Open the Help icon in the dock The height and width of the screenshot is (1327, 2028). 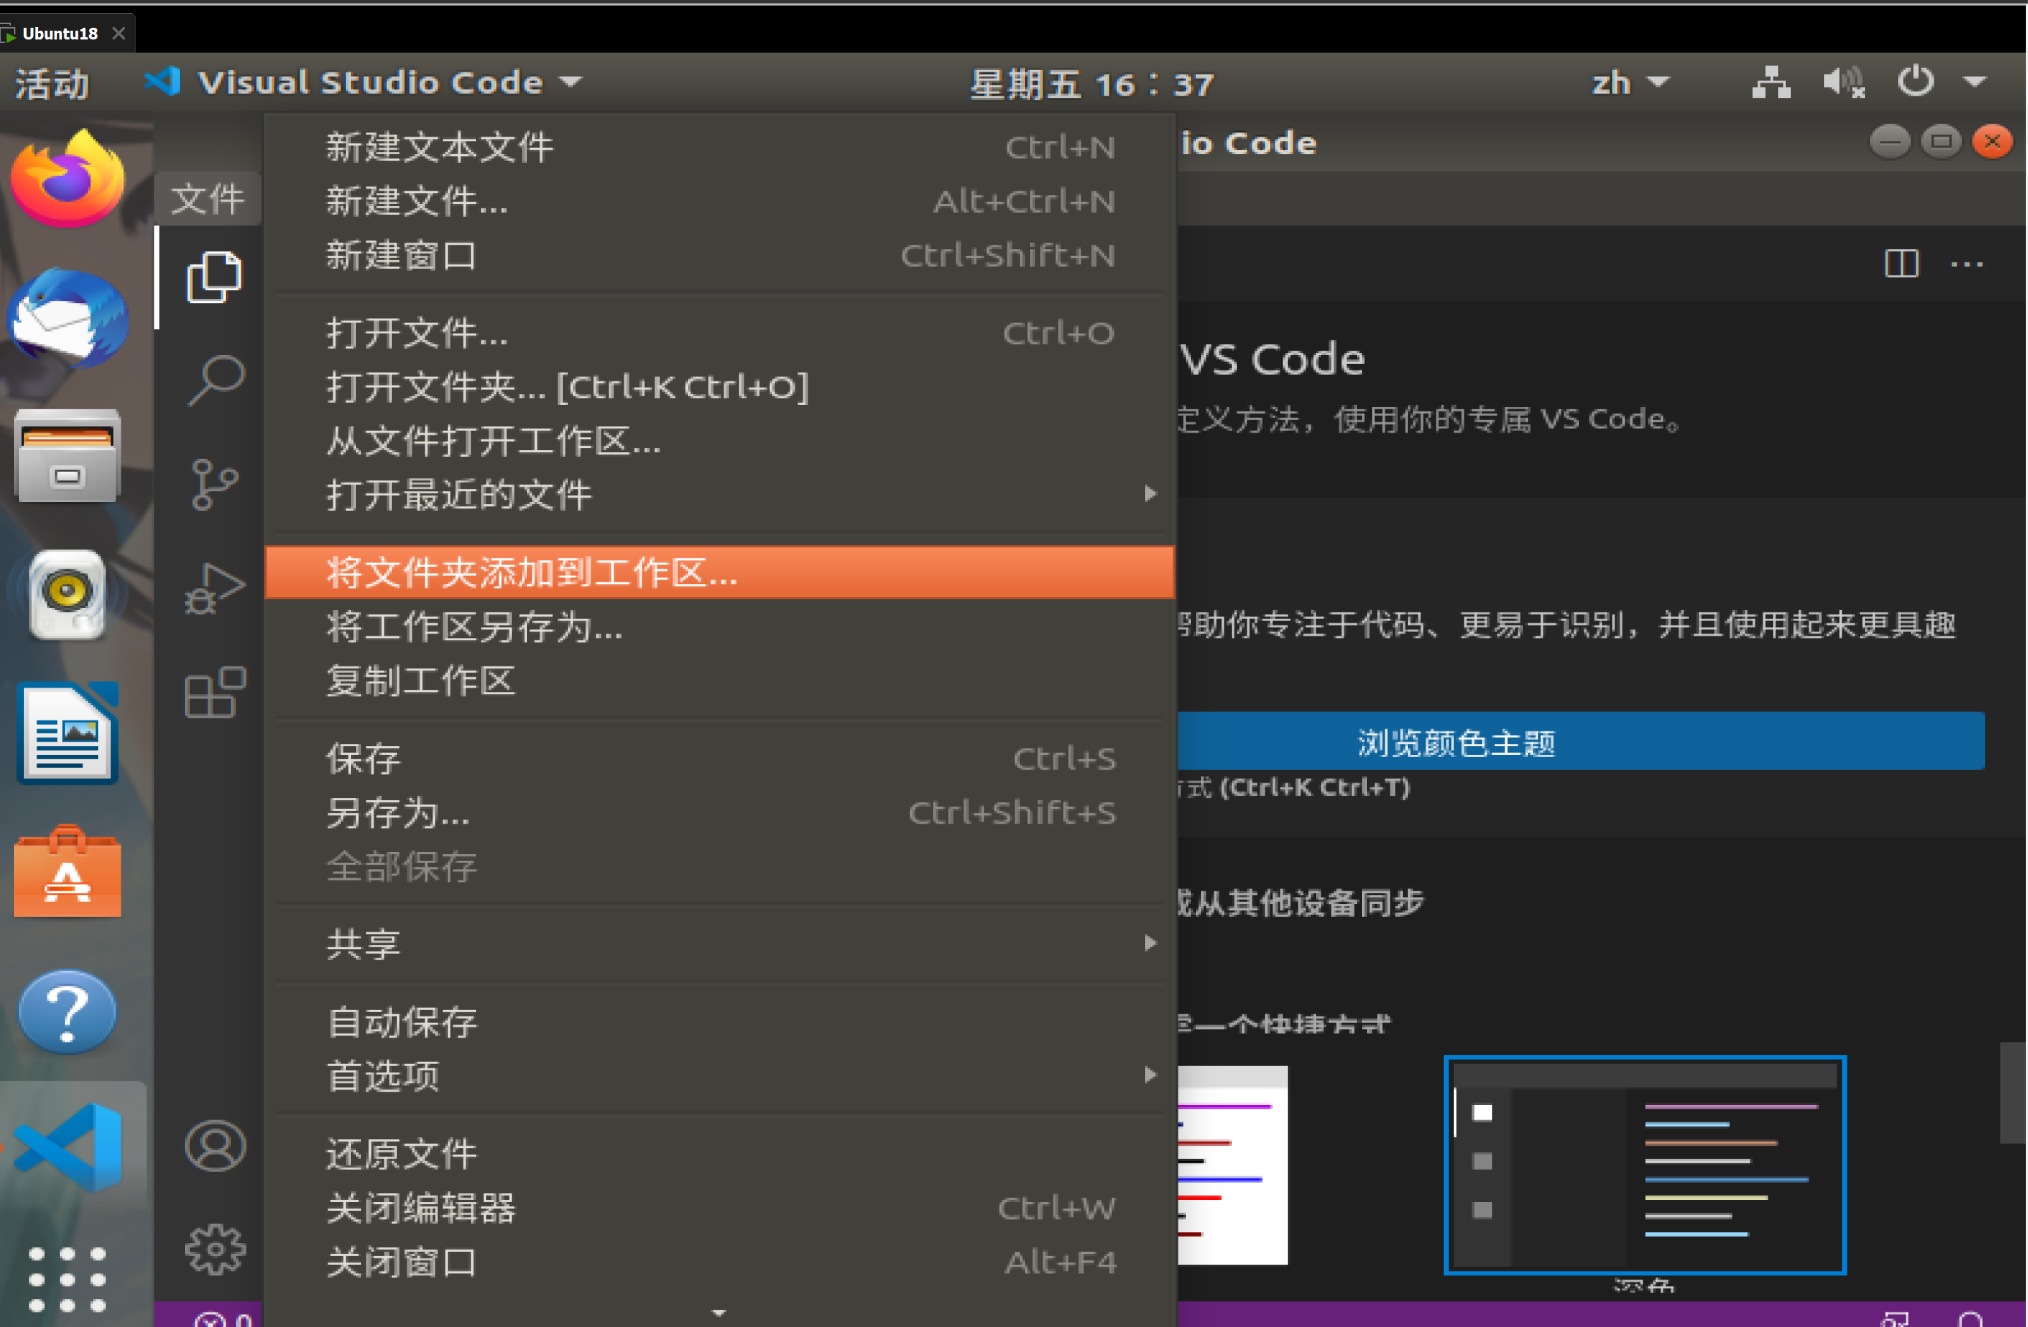(67, 1011)
